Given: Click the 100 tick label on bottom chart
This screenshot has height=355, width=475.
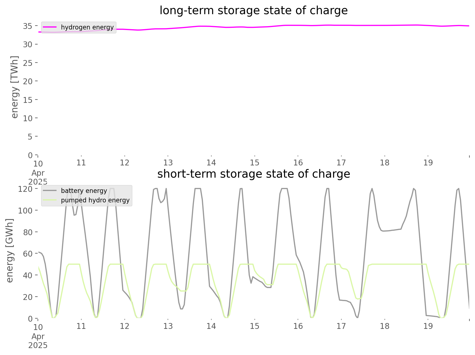Looking at the screenshot, I should point(26,210).
